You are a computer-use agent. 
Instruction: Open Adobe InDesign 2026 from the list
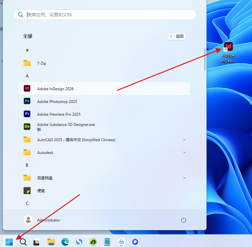coord(105,89)
